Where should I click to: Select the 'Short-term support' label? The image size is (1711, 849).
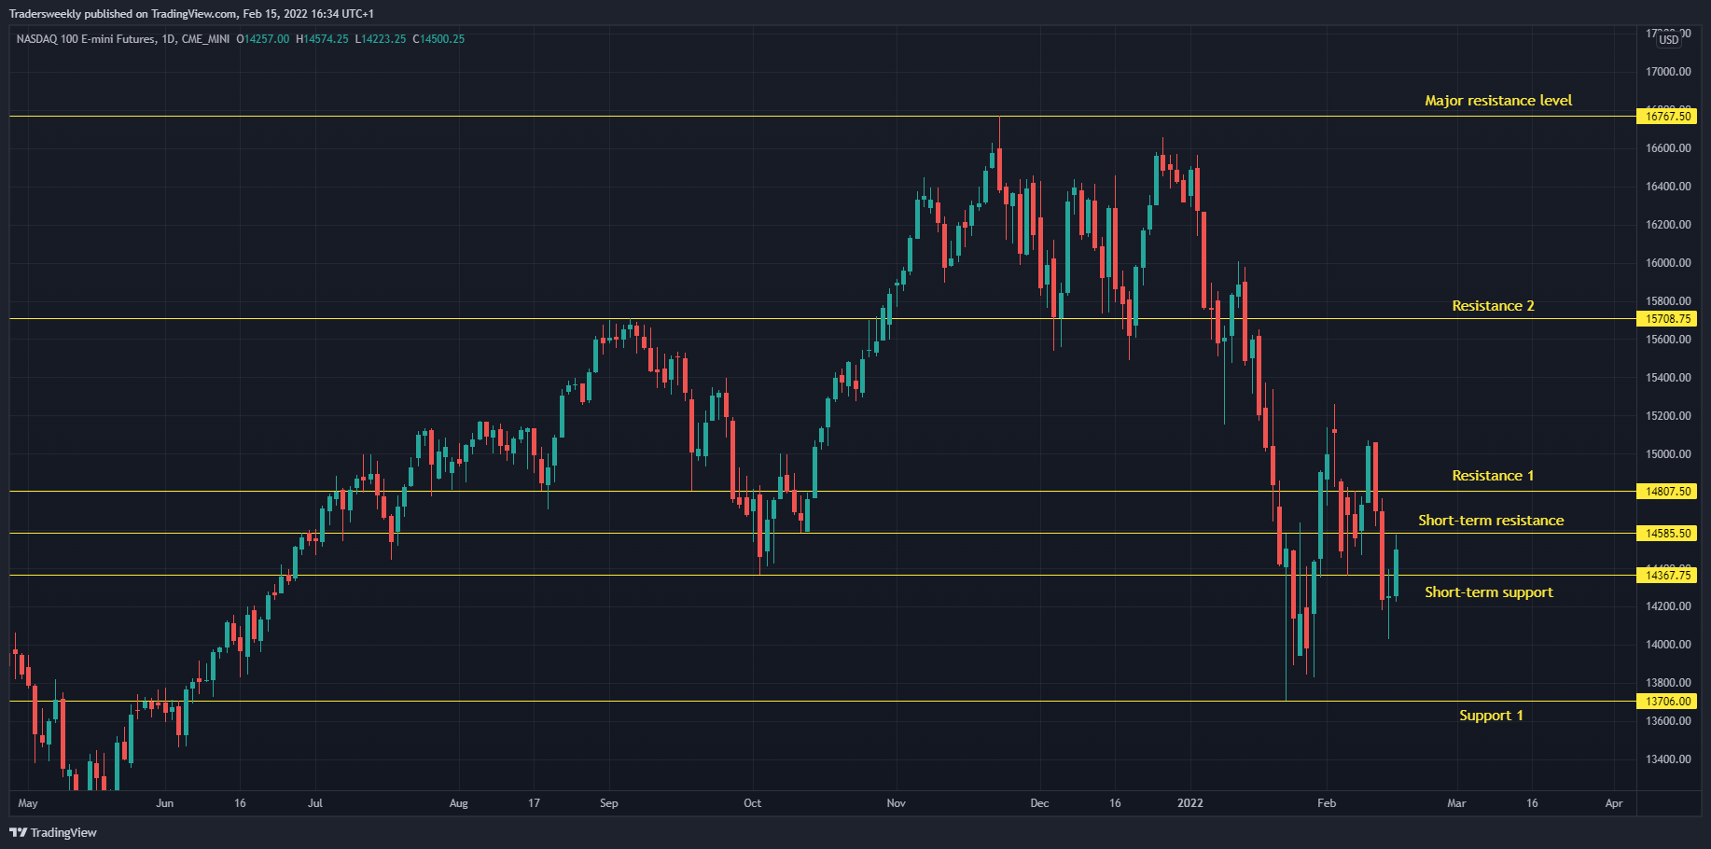click(1489, 592)
